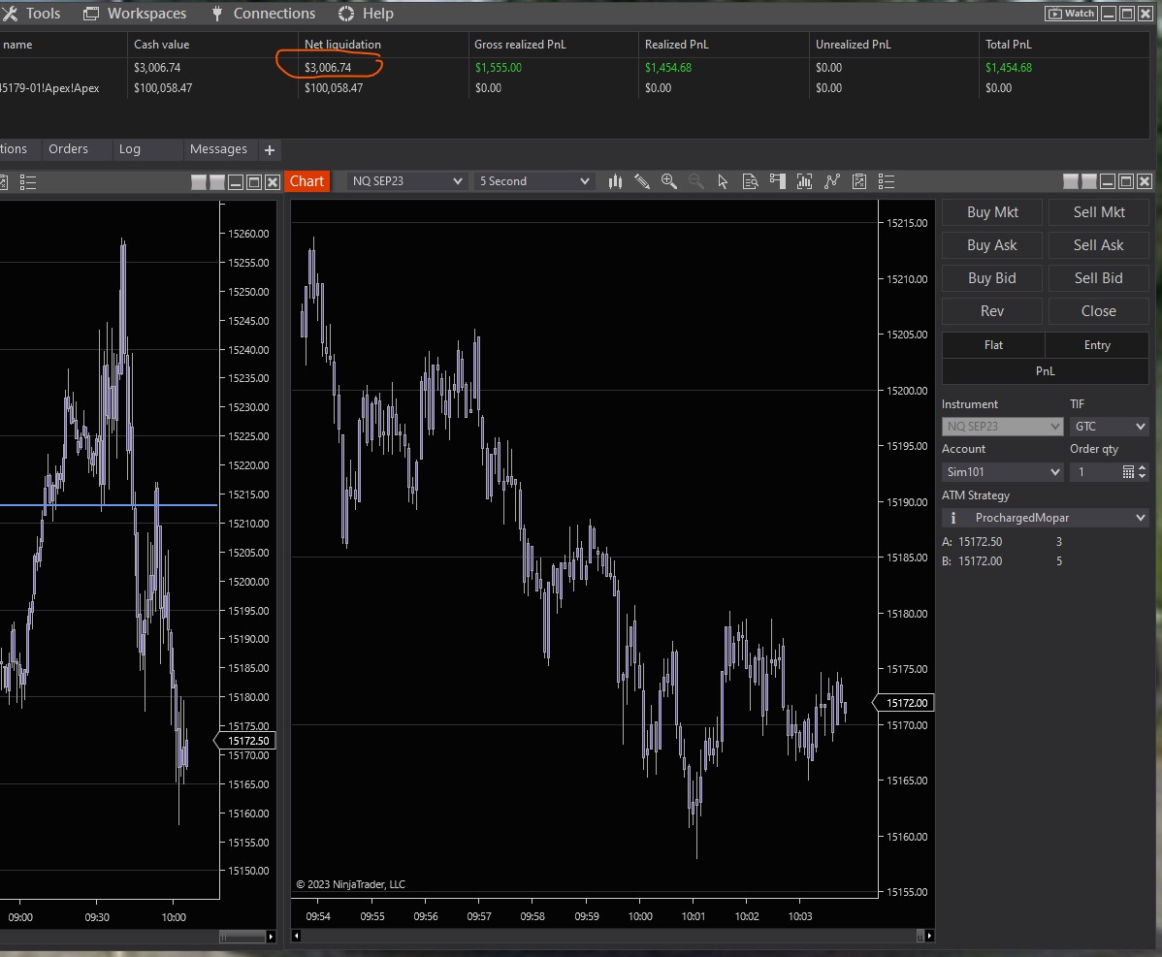The width and height of the screenshot is (1162, 957).
Task: Open the Connections menu
Action: click(x=264, y=14)
